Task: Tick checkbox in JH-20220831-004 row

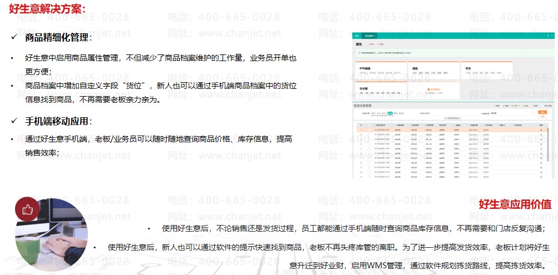Action: tap(369, 143)
